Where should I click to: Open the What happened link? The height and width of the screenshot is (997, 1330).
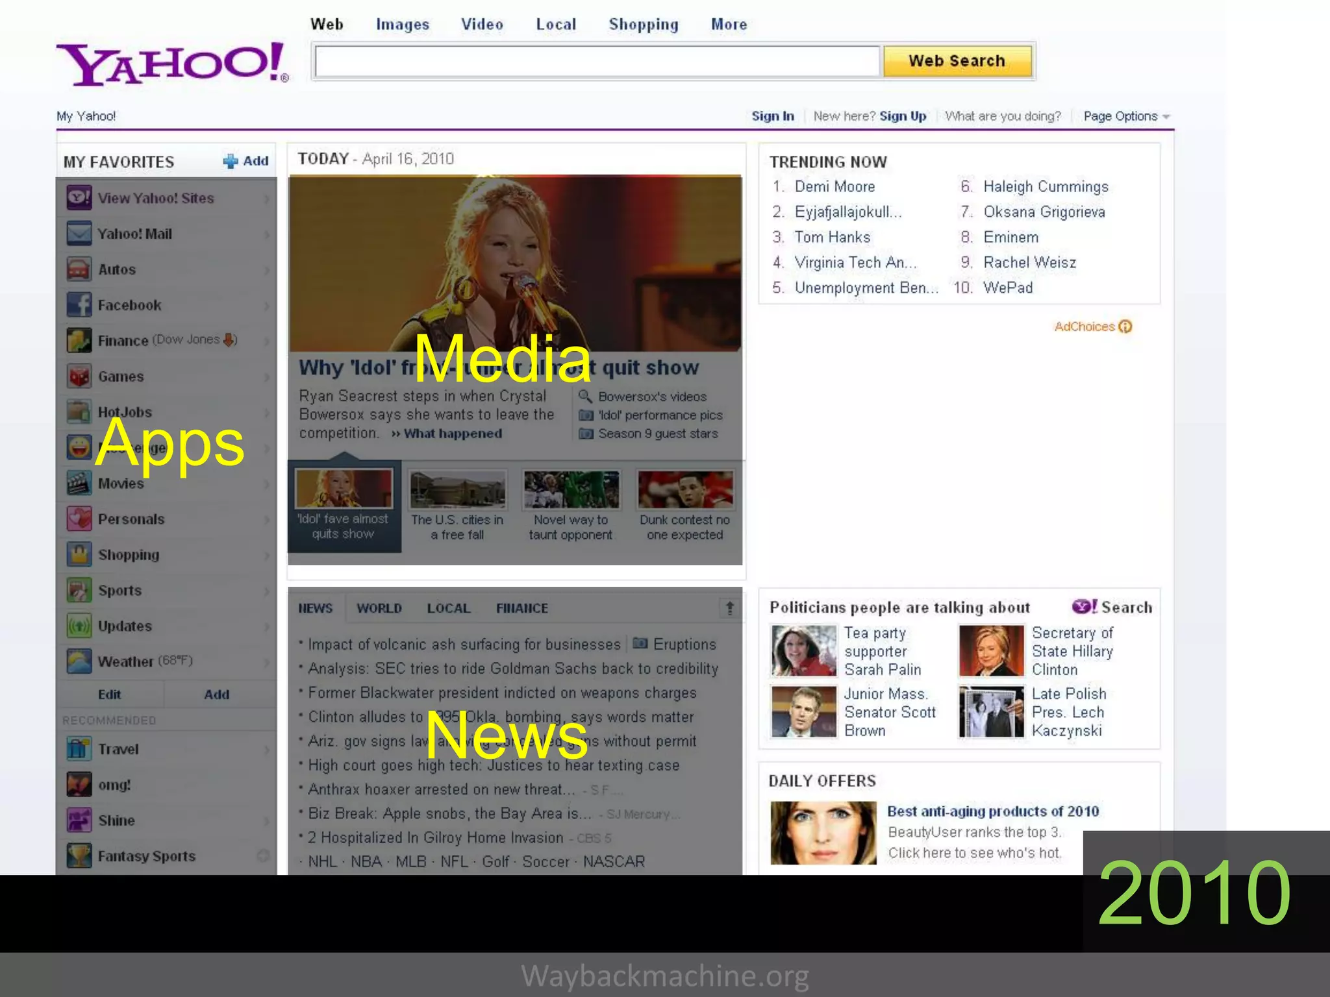pos(453,434)
